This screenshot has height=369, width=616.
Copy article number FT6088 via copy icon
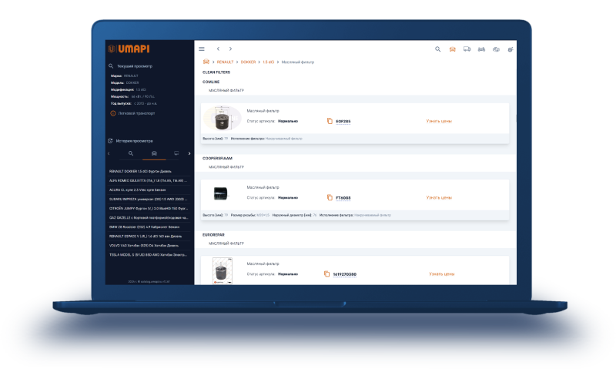pos(330,198)
